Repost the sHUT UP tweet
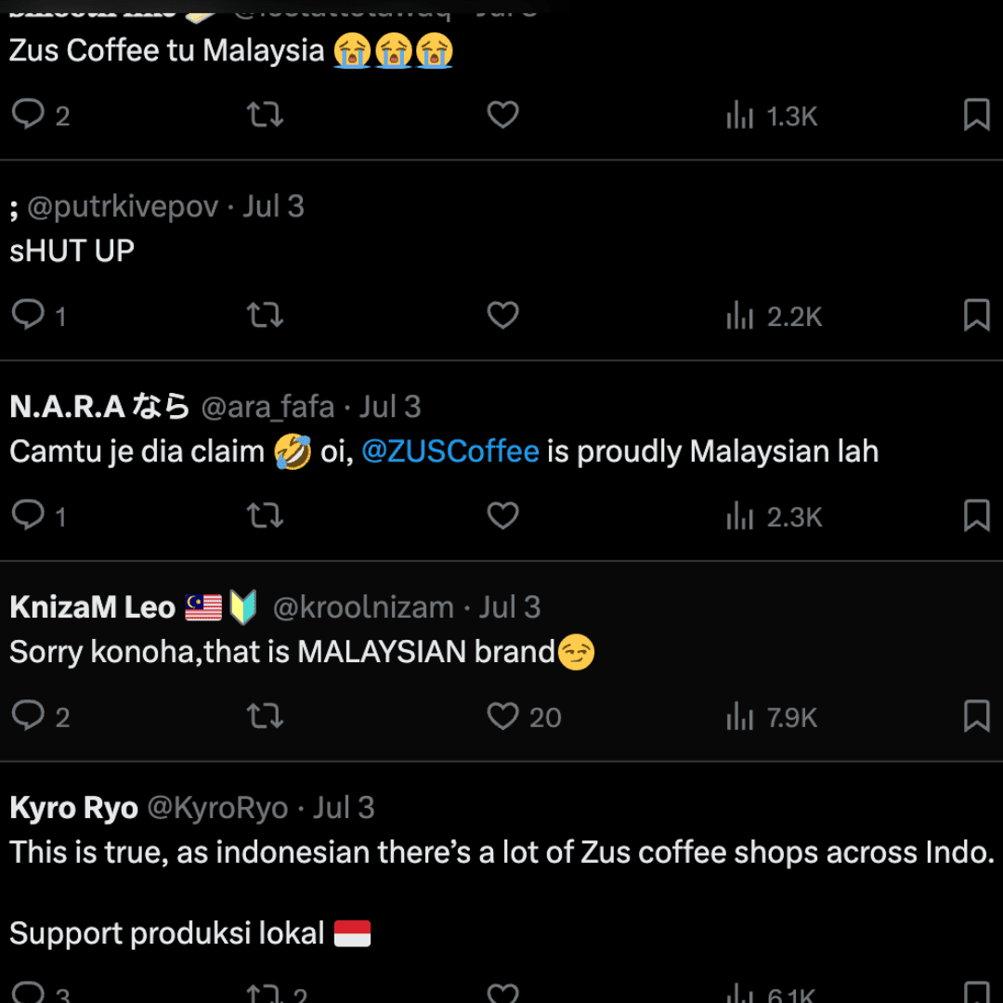Image resolution: width=1003 pixels, height=1003 pixels. click(x=265, y=316)
